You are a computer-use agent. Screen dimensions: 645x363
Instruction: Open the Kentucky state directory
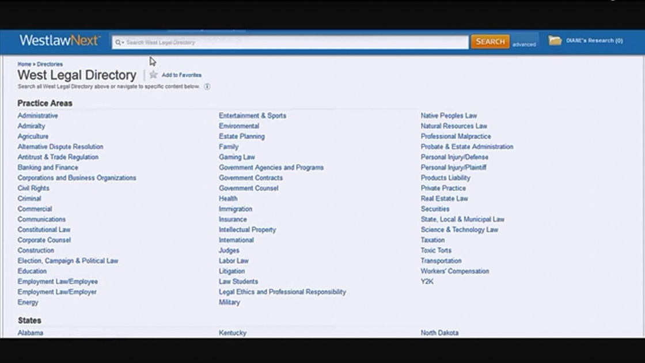pos(232,333)
